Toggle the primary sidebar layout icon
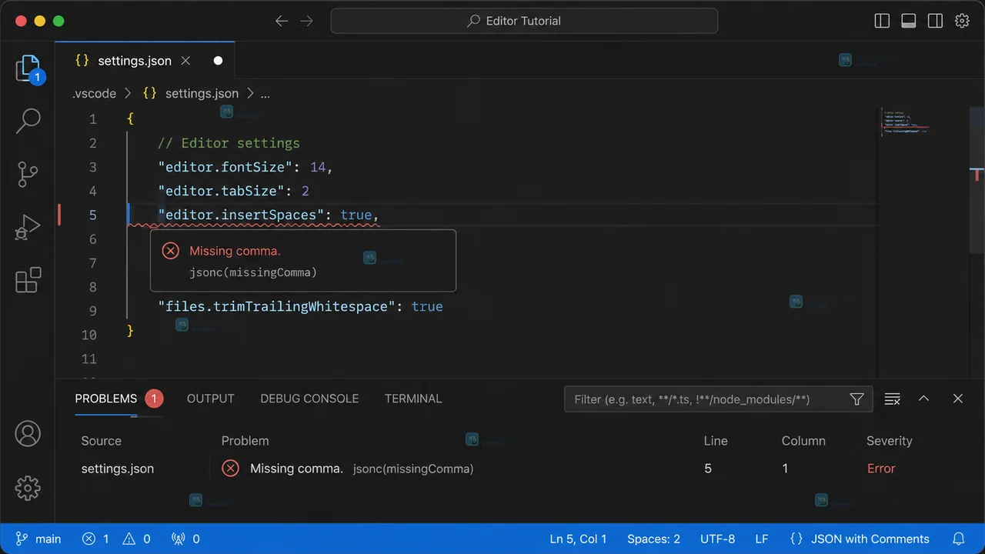The height and width of the screenshot is (554, 985). coord(883,21)
